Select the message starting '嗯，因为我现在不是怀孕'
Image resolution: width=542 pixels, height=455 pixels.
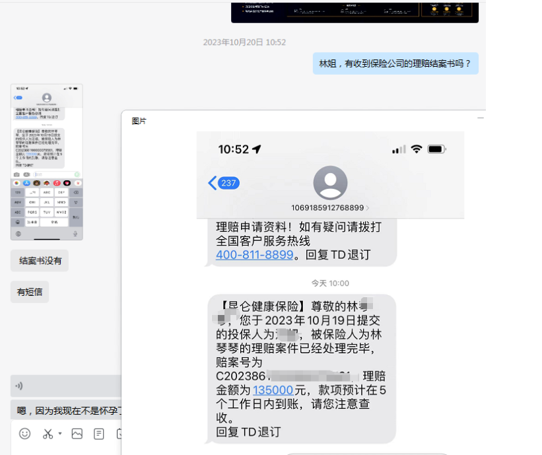(66, 410)
